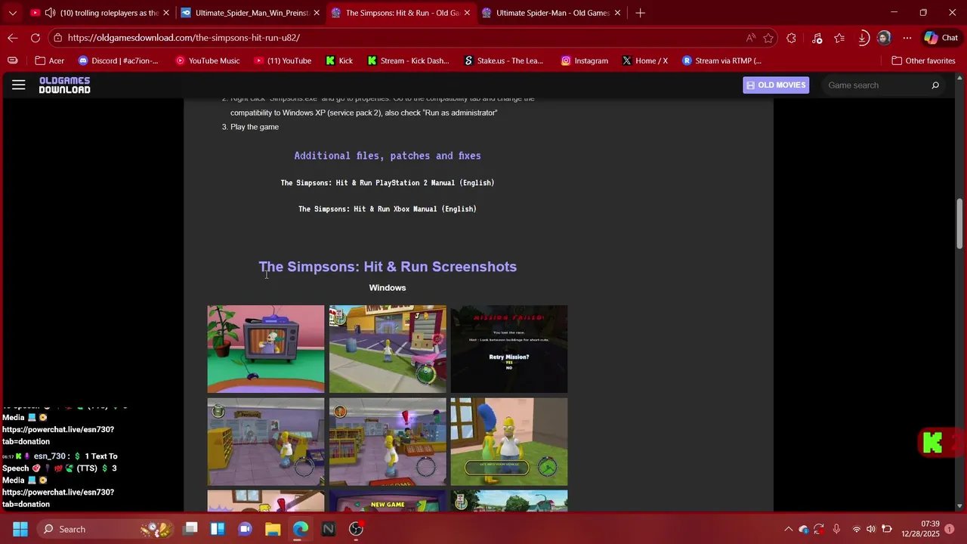
Task: Expand the Other favorites folder
Action: (x=923, y=60)
